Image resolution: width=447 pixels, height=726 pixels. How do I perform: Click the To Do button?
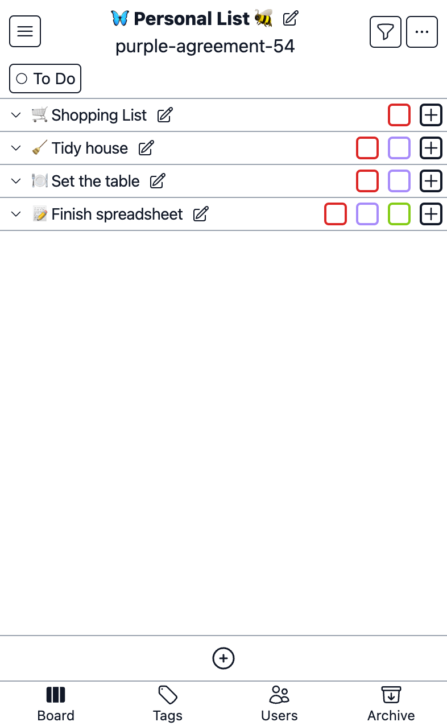tap(45, 79)
